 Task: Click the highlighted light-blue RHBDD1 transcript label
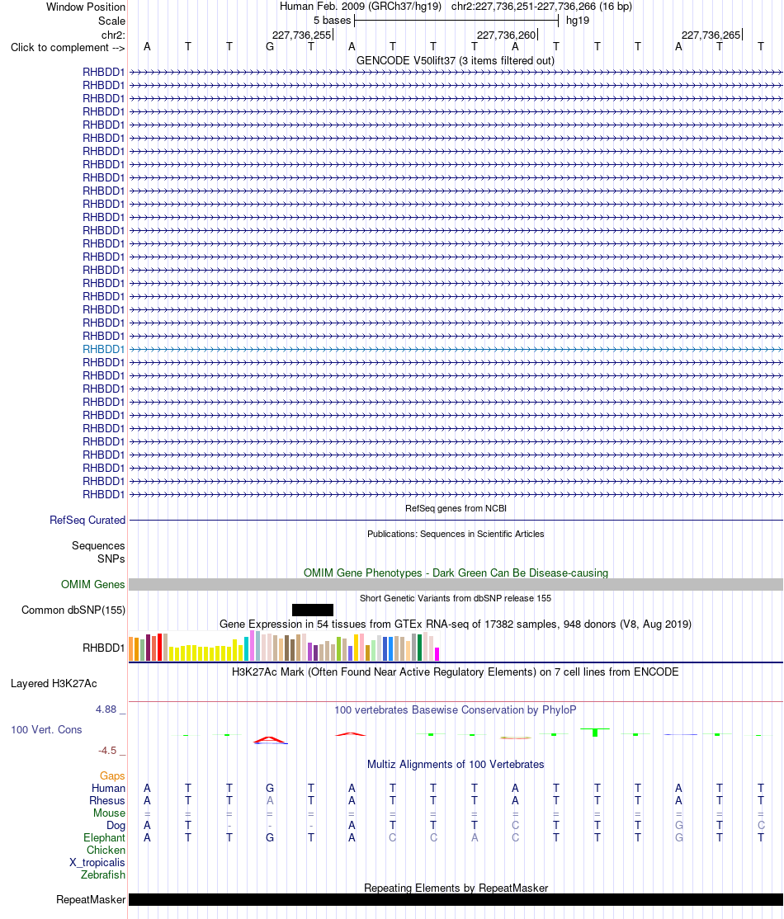(103, 349)
